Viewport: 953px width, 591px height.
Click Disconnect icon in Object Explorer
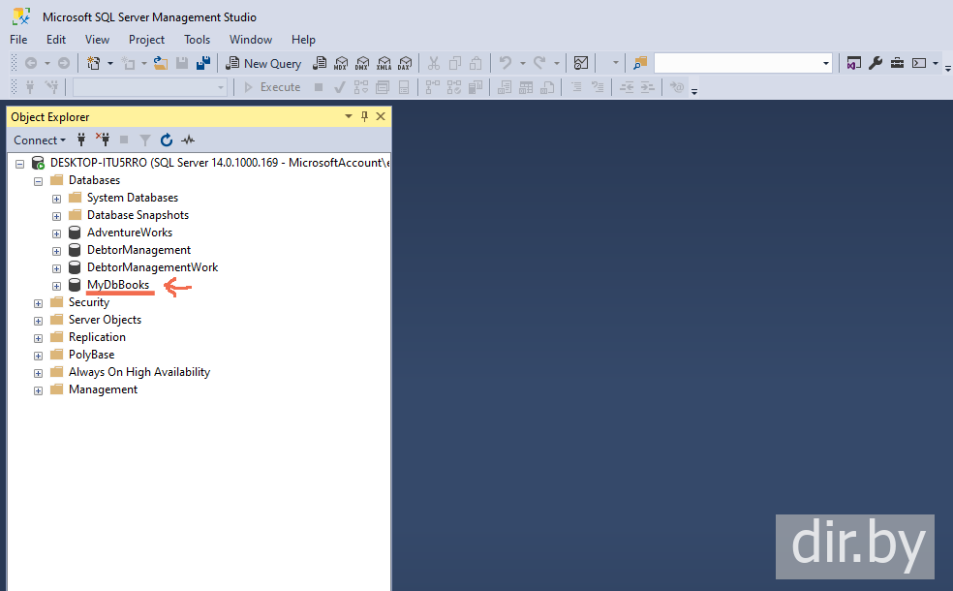point(103,140)
